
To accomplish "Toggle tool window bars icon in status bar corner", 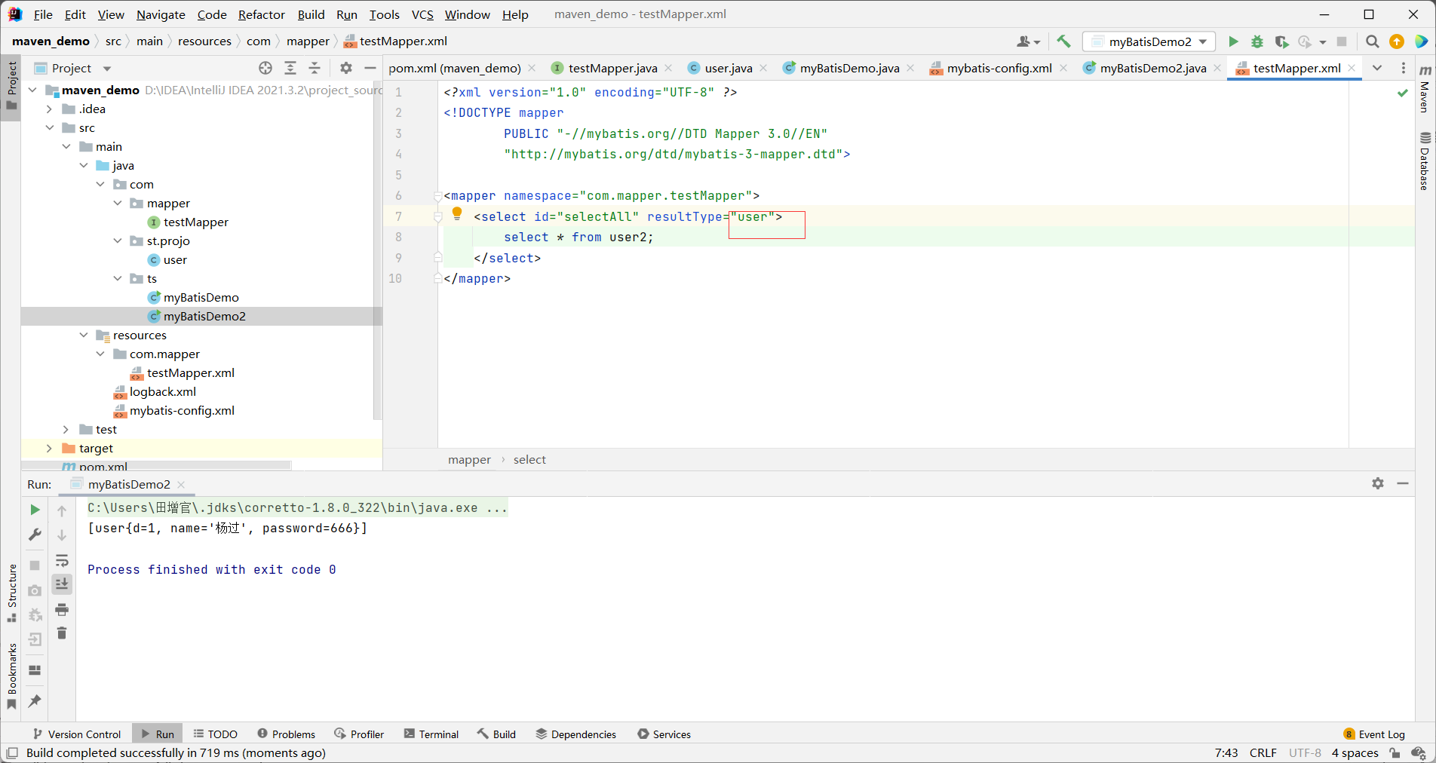I will point(12,752).
